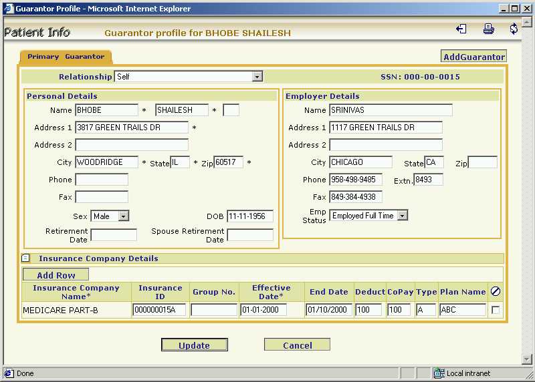Click the Update button
This screenshot has width=535, height=382.
click(x=195, y=345)
